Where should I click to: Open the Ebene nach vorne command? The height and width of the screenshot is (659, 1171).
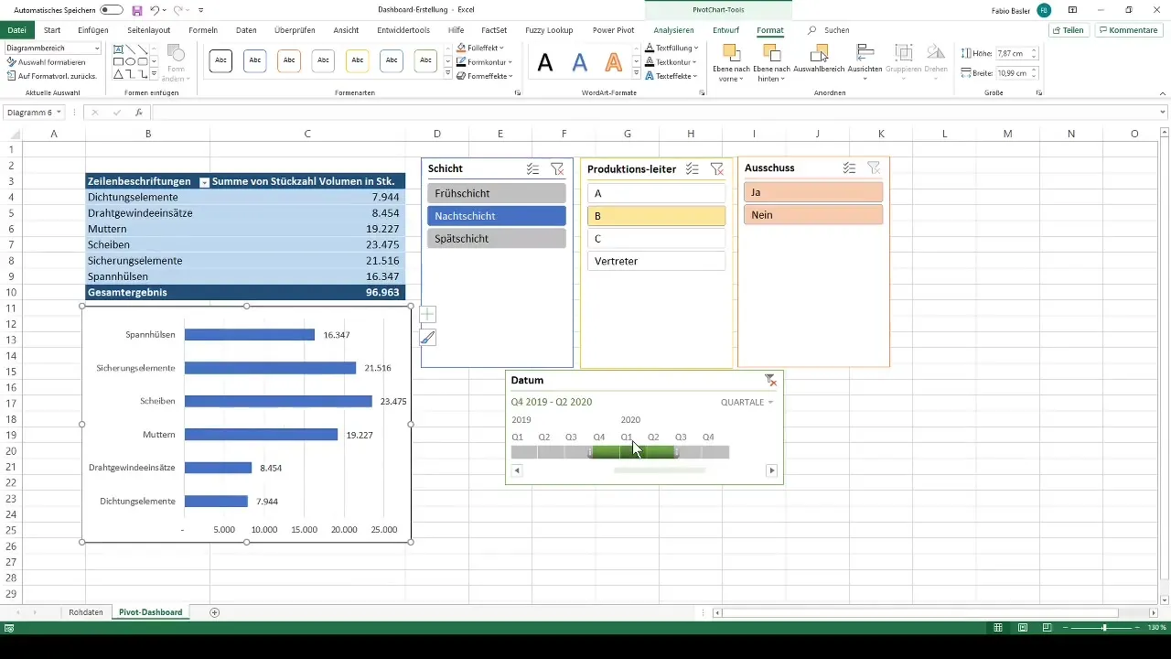pyautogui.click(x=732, y=62)
